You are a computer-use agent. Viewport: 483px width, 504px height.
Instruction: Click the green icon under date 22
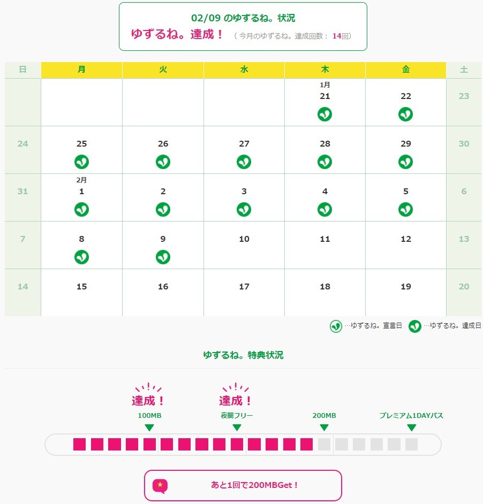click(405, 114)
